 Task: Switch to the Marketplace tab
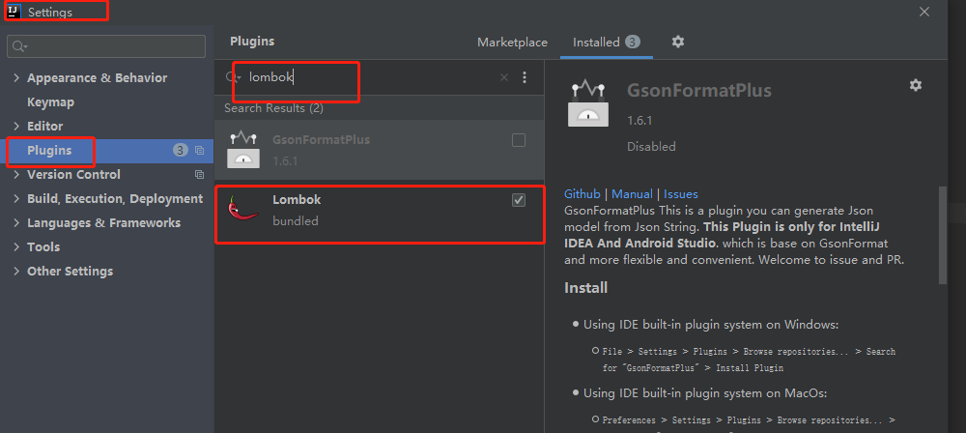[x=513, y=42]
